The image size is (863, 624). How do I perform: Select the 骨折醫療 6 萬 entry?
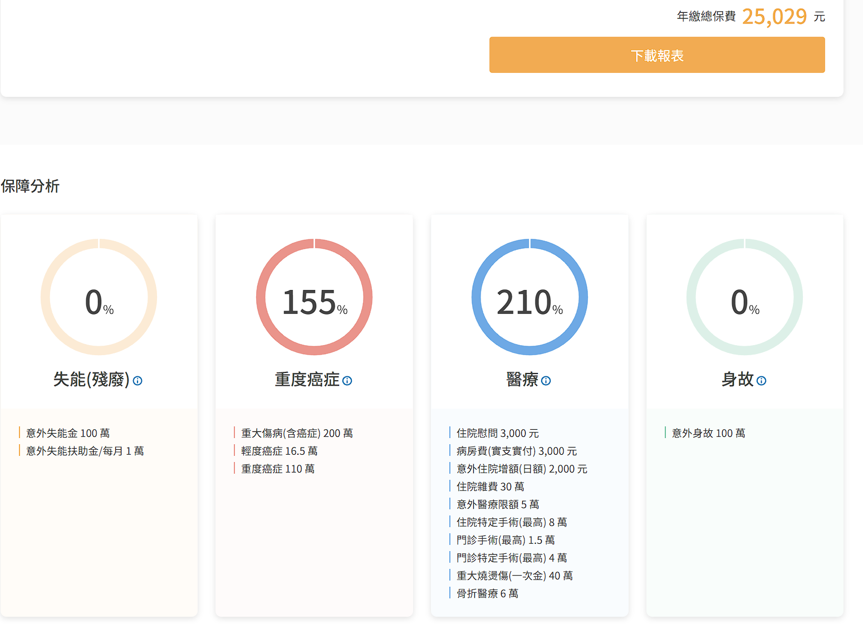tap(487, 593)
